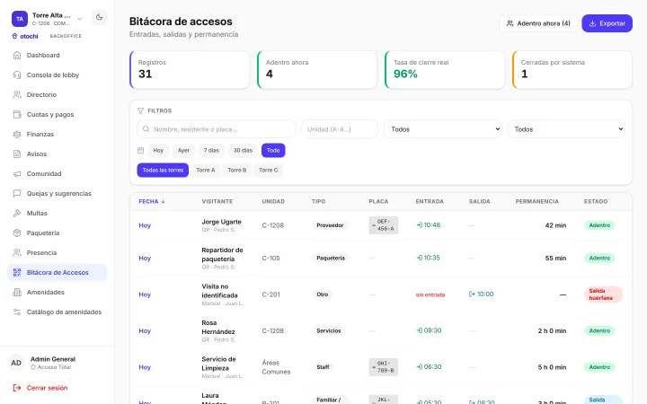
Task: Click the Avisos document icon
Action: click(x=17, y=154)
